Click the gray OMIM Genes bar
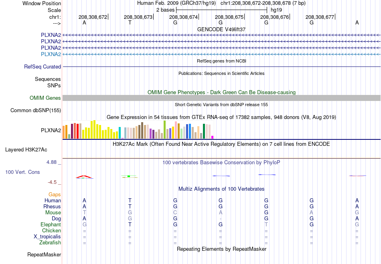This screenshot has width=381, height=264. pyautogui.click(x=221, y=98)
